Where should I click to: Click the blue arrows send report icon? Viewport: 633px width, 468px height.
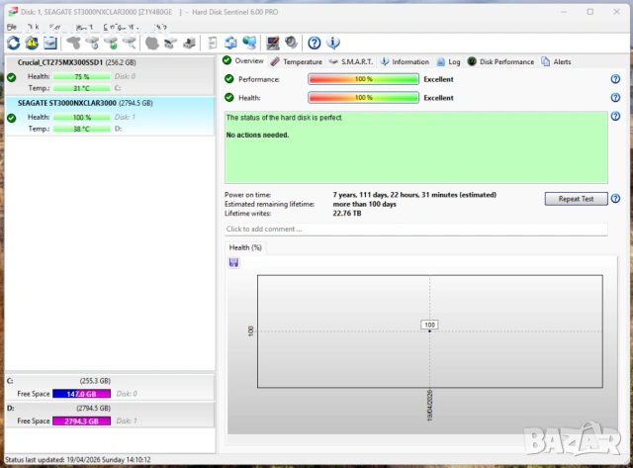(x=230, y=43)
